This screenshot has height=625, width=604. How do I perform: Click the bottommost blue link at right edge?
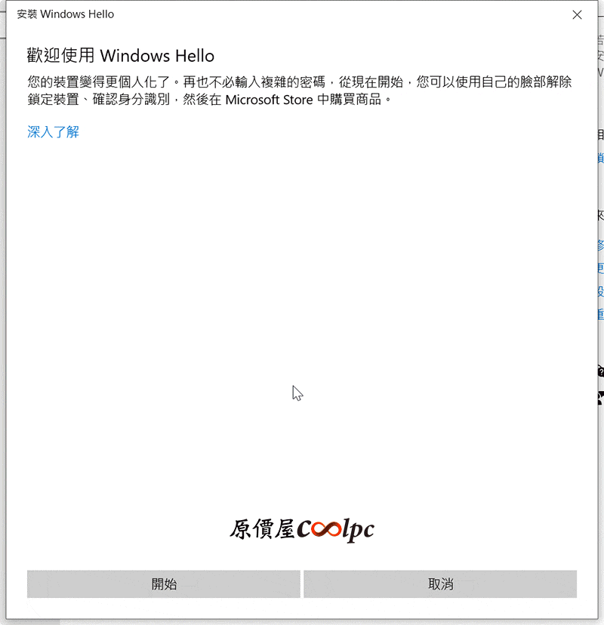click(601, 315)
